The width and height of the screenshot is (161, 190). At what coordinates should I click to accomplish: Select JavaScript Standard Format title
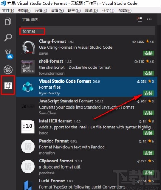click(x=66, y=101)
